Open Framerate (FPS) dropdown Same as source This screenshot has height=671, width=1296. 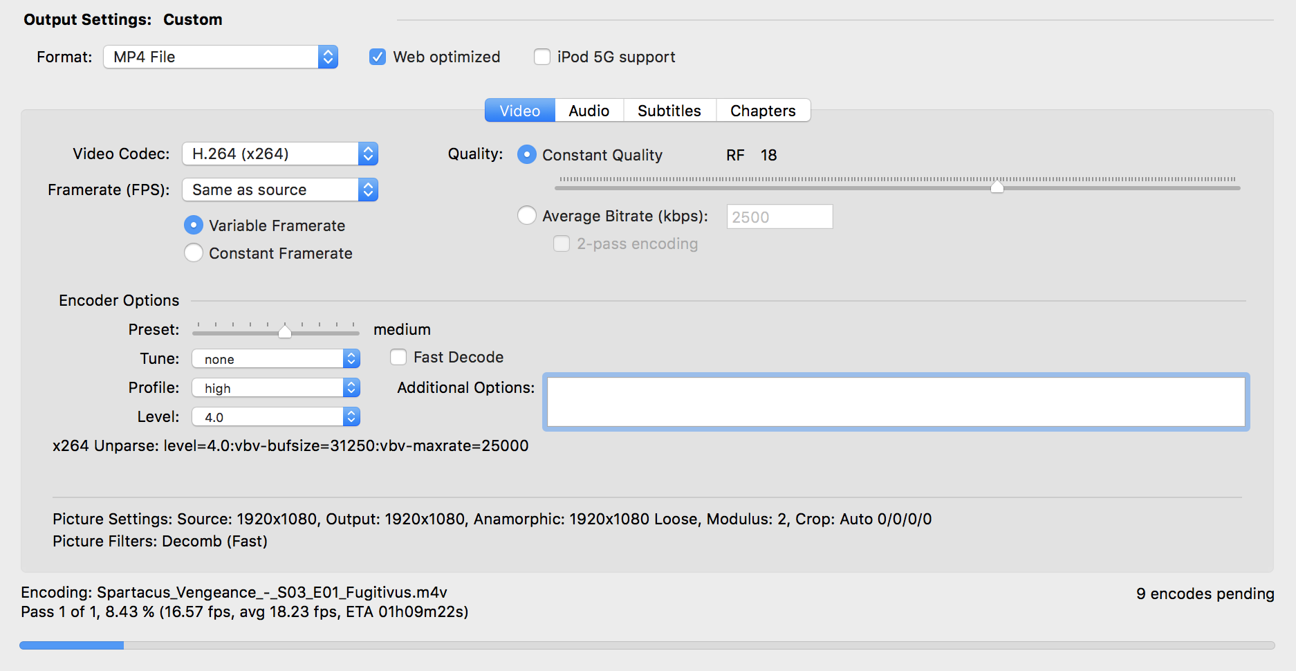tap(280, 190)
